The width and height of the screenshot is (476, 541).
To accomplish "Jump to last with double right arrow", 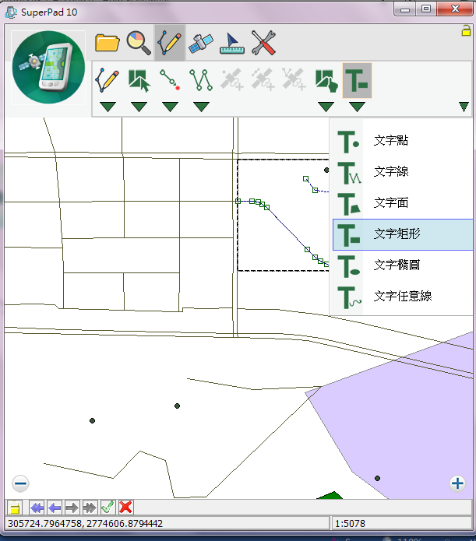I will click(90, 508).
